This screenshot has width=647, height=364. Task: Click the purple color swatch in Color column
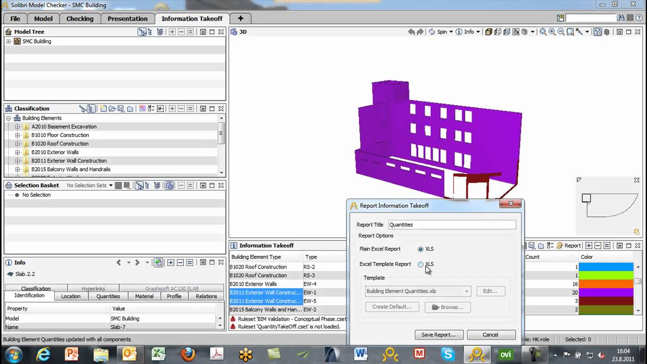click(606, 293)
